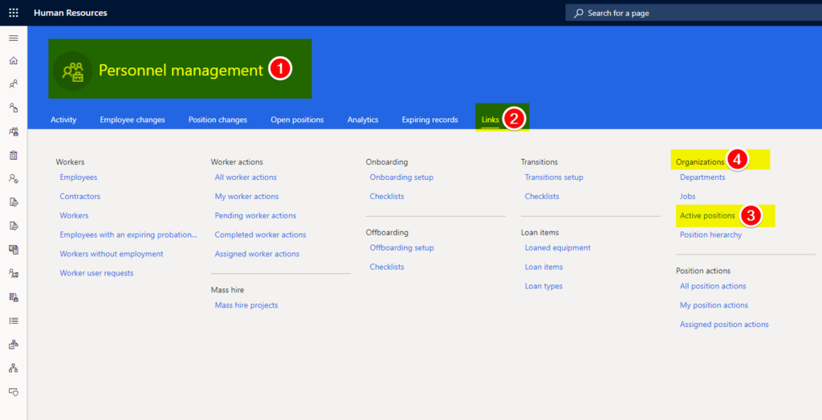Image resolution: width=822 pixels, height=420 pixels.
Task: Open the numbered list sidebar icon
Action: 14,321
